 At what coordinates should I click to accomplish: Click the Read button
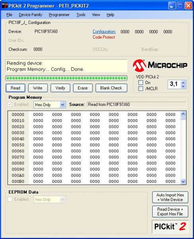tap(16, 88)
